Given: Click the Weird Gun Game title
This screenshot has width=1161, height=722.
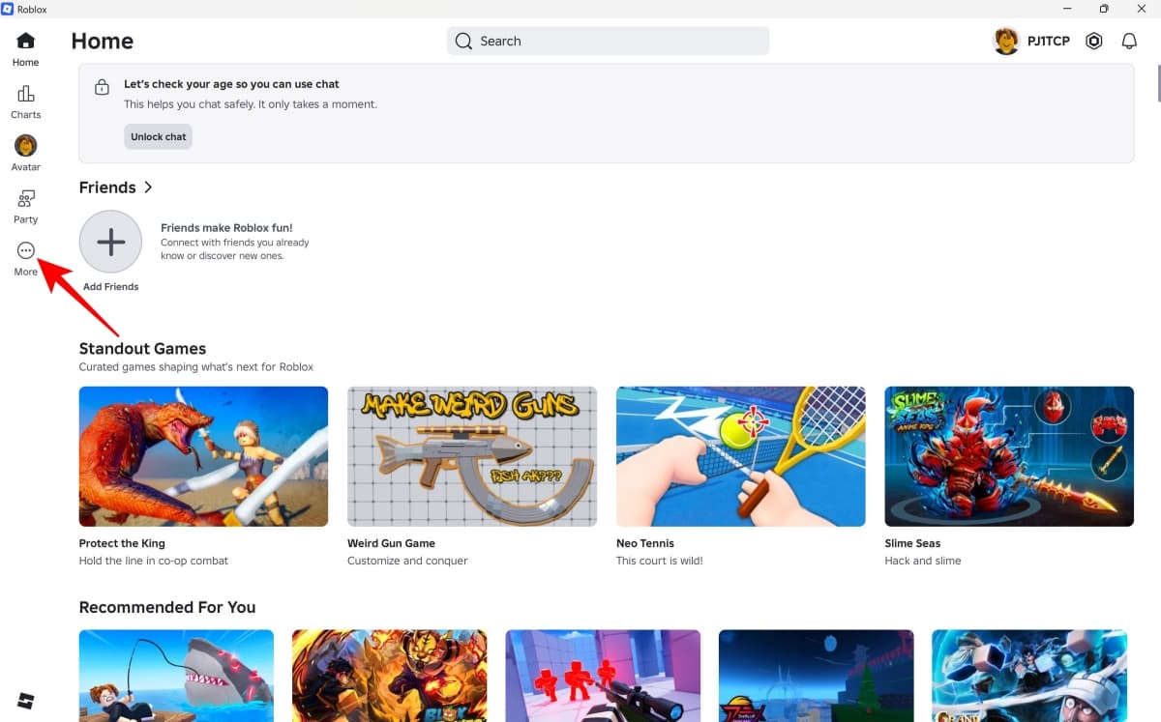Looking at the screenshot, I should tap(391, 543).
